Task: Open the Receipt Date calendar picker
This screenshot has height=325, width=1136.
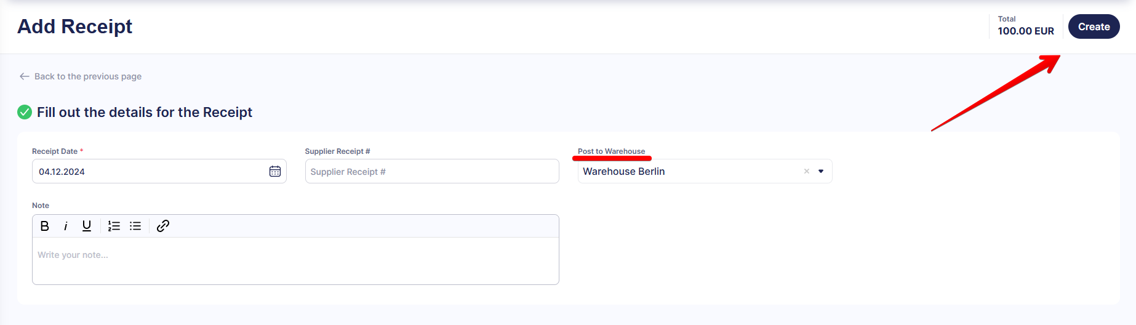Action: (x=275, y=171)
